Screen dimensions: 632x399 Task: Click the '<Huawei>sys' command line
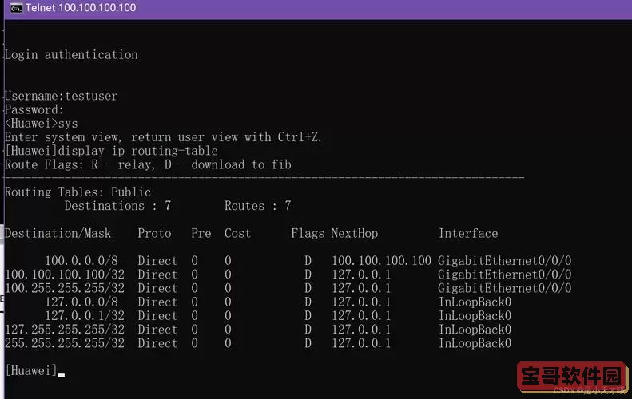click(x=41, y=123)
